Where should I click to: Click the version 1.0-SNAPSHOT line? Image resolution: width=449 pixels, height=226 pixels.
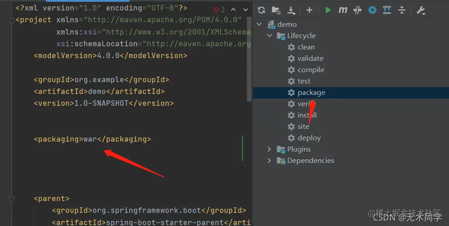tap(104, 103)
